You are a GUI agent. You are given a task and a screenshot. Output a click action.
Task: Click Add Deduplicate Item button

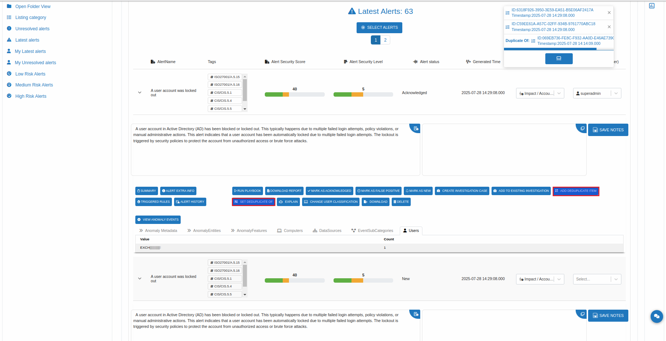click(575, 191)
